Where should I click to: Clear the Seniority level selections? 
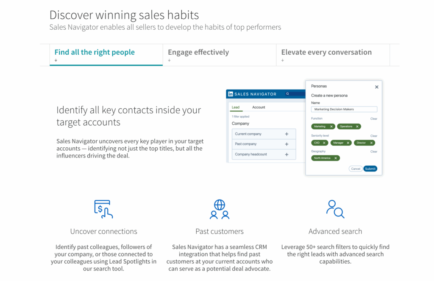tap(373, 136)
